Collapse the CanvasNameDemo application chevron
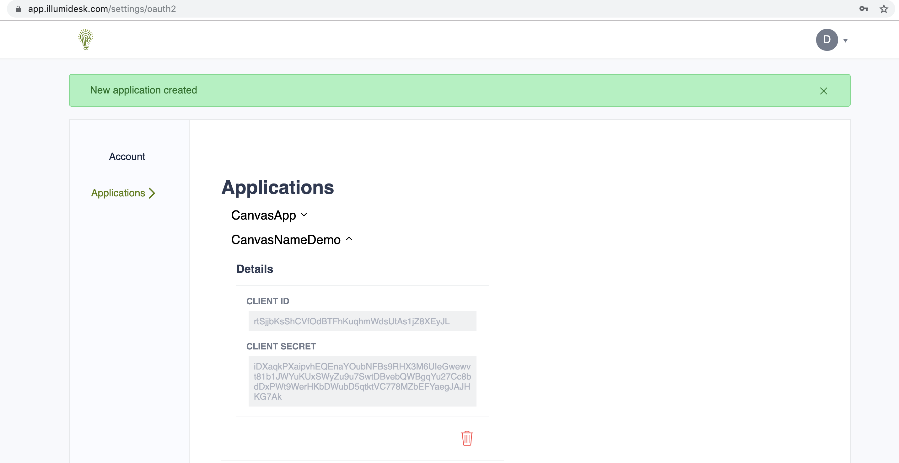 pyautogui.click(x=349, y=239)
